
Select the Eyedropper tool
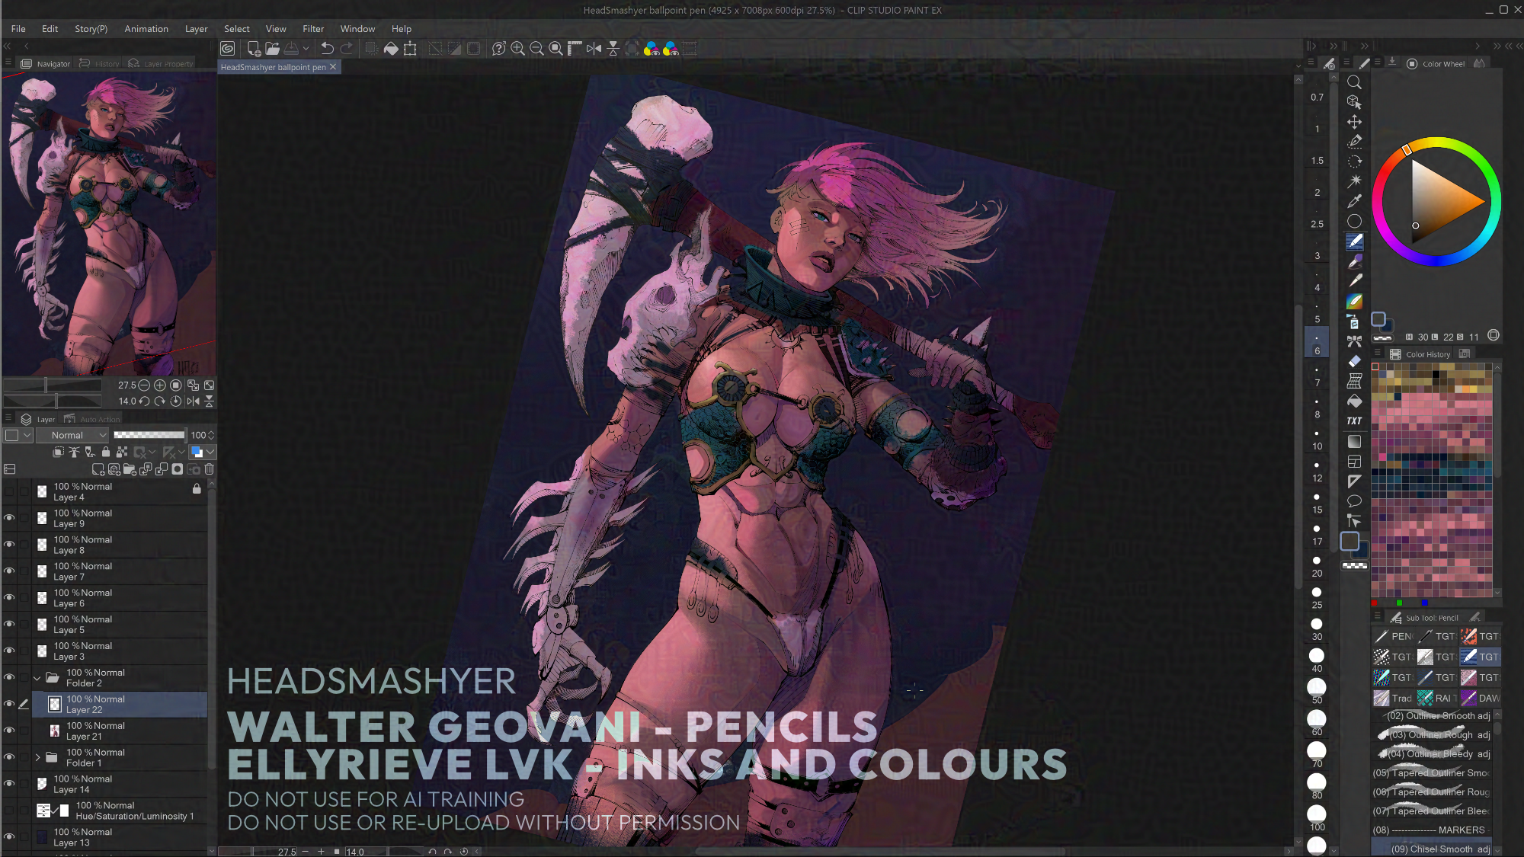(1354, 201)
